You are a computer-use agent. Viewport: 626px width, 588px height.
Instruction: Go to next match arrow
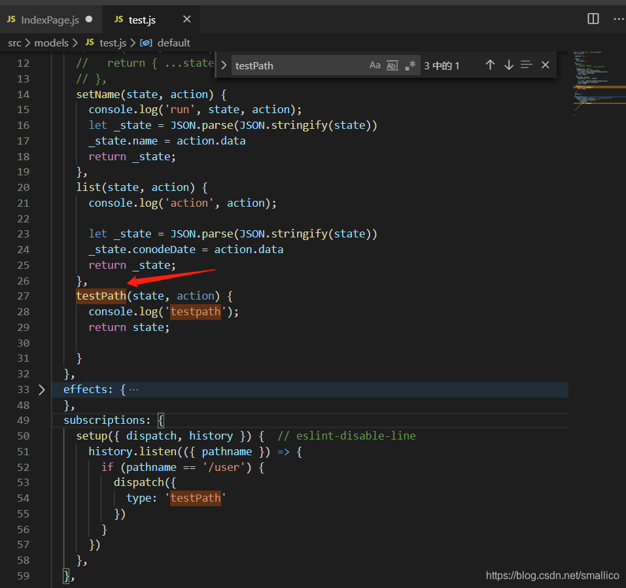[x=509, y=65]
